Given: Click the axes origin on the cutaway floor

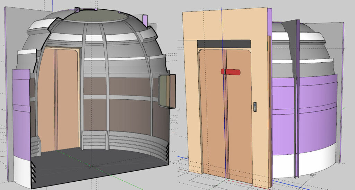Looking at the screenshot, I should 91,166.
